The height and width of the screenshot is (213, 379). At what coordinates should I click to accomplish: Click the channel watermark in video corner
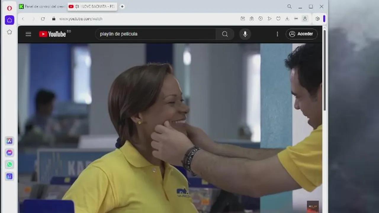313,206
